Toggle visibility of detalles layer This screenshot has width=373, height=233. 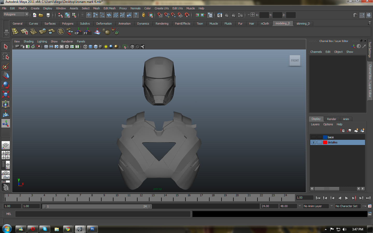pyautogui.click(x=313, y=142)
